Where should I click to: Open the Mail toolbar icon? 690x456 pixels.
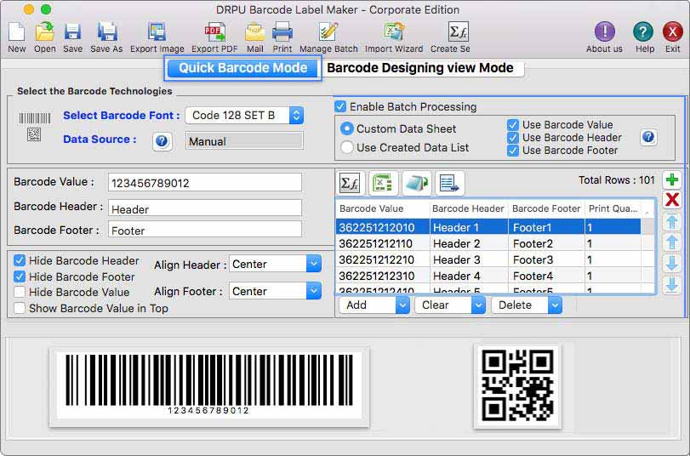pos(254,32)
